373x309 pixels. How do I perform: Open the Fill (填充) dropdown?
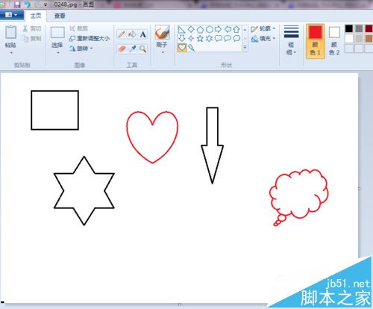(x=263, y=39)
